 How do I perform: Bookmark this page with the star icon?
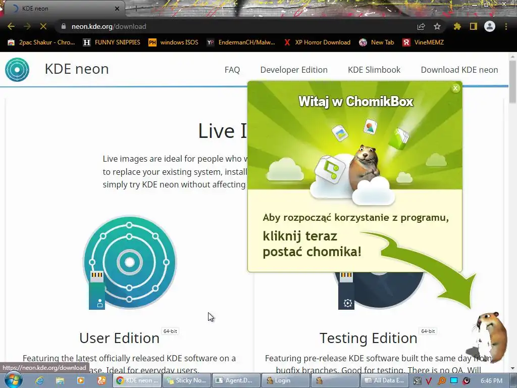(x=437, y=26)
